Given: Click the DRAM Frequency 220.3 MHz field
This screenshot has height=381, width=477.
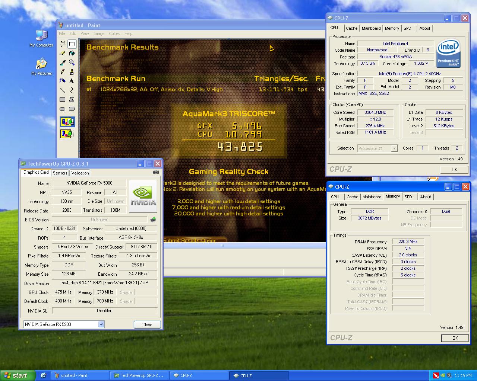Looking at the screenshot, I should click(408, 241).
